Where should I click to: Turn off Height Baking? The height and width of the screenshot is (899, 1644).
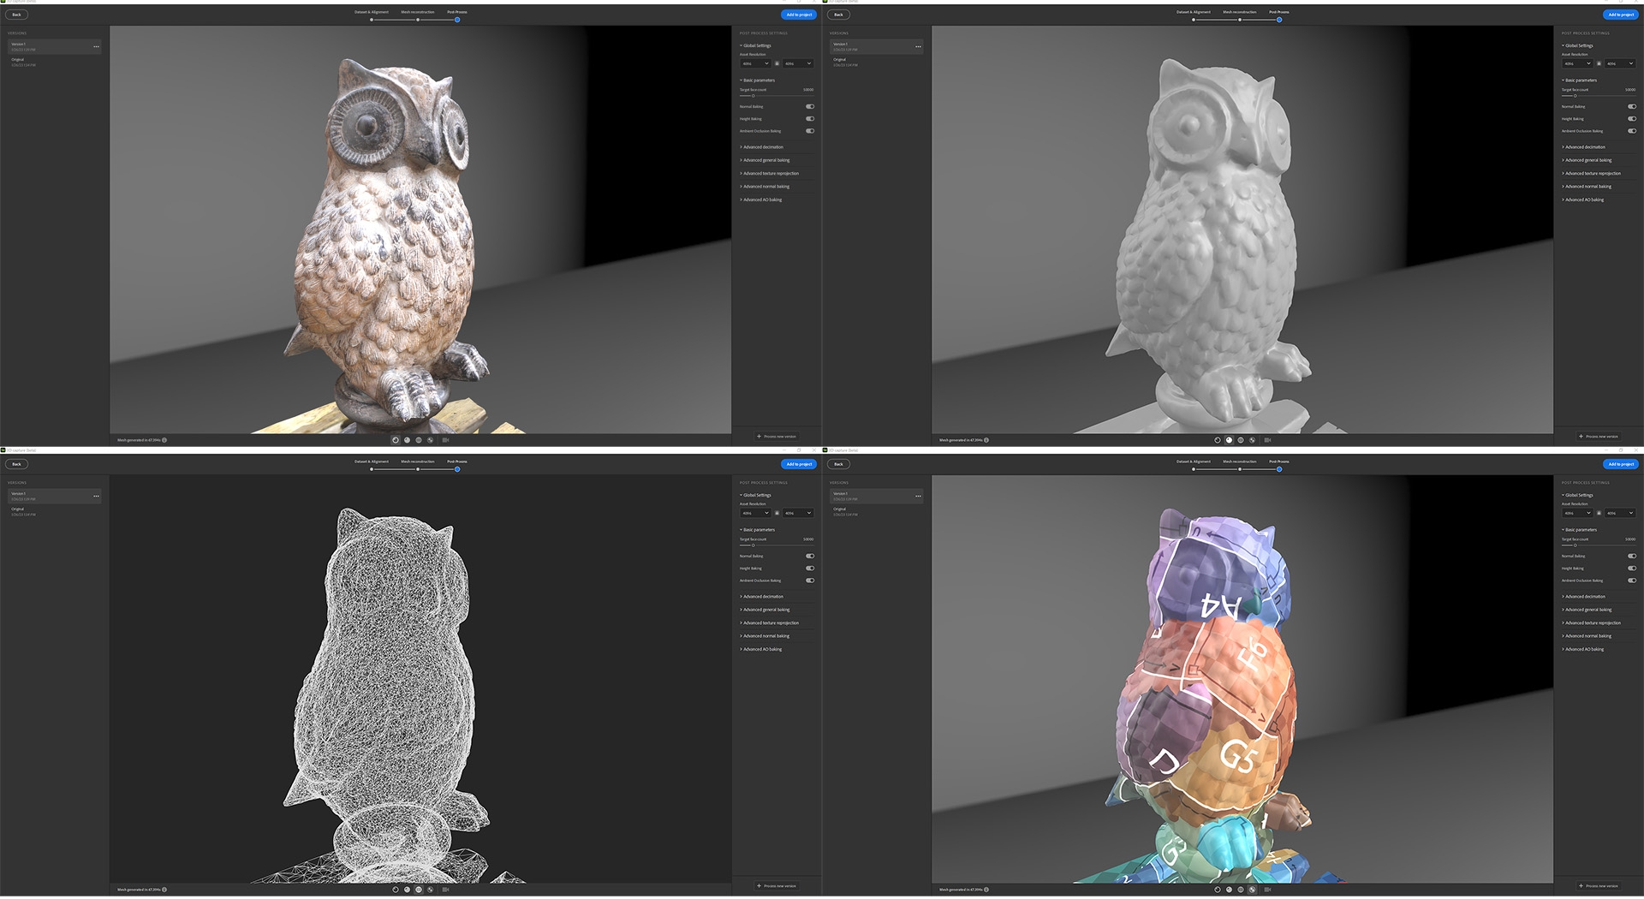point(809,118)
